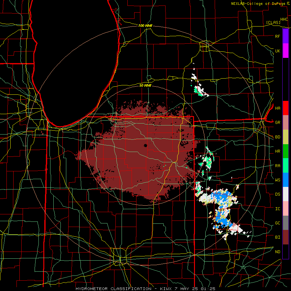This screenshot has width=291, height=291.
Task: Click the IC light pink legend swatch
Action: [x=286, y=209]
